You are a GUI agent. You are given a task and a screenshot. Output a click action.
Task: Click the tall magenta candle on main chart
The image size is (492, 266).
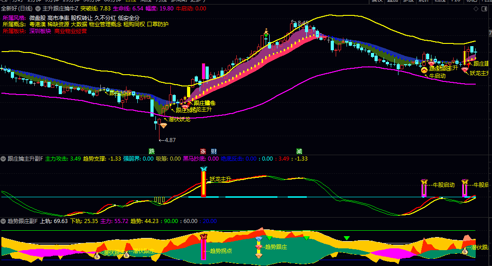point(203,71)
